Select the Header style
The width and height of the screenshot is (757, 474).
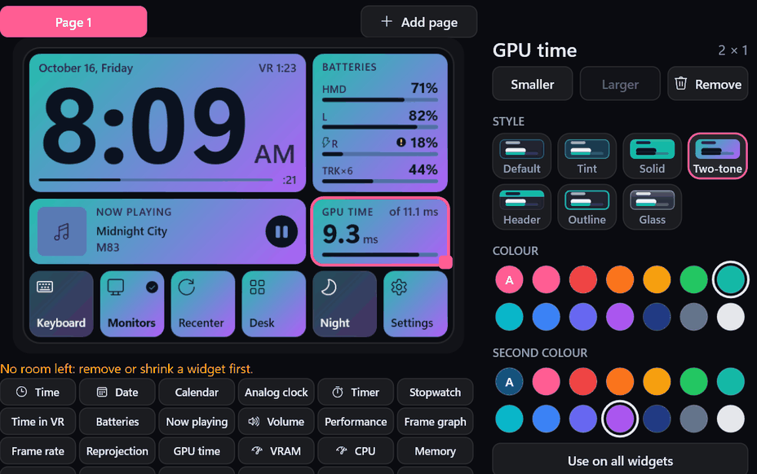click(522, 207)
